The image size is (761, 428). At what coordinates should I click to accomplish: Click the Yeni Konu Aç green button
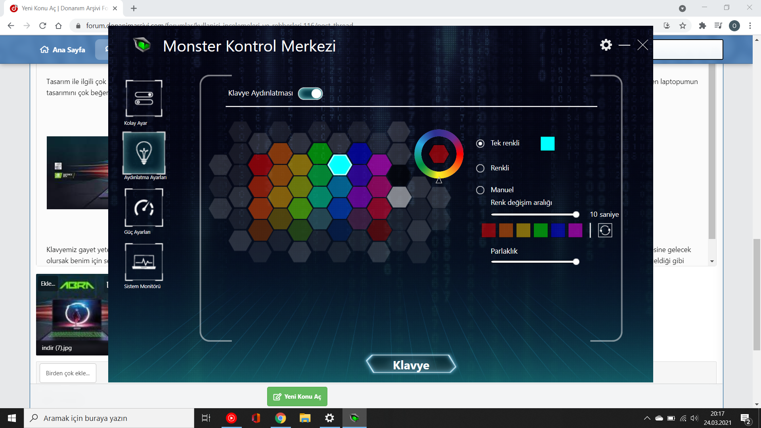[x=297, y=397]
